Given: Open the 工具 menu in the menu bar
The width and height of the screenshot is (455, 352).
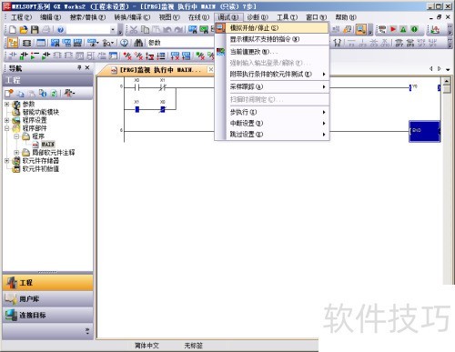Looking at the screenshot, I should tap(287, 17).
